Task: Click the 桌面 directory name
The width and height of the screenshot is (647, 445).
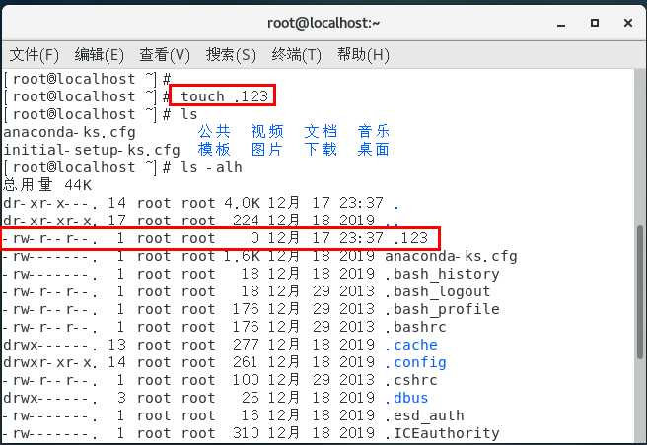Action: tap(374, 150)
